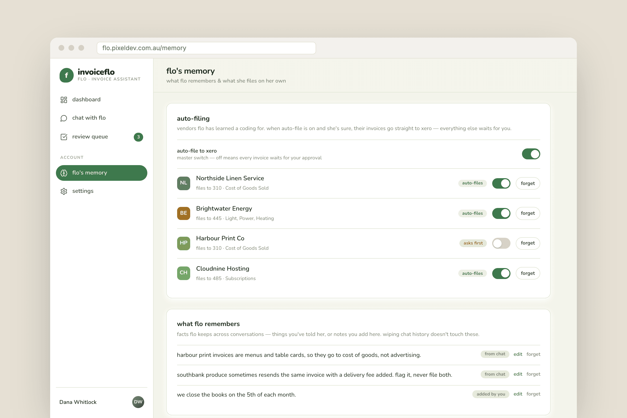Open settings from the sidebar
627x418 pixels.
click(102, 191)
